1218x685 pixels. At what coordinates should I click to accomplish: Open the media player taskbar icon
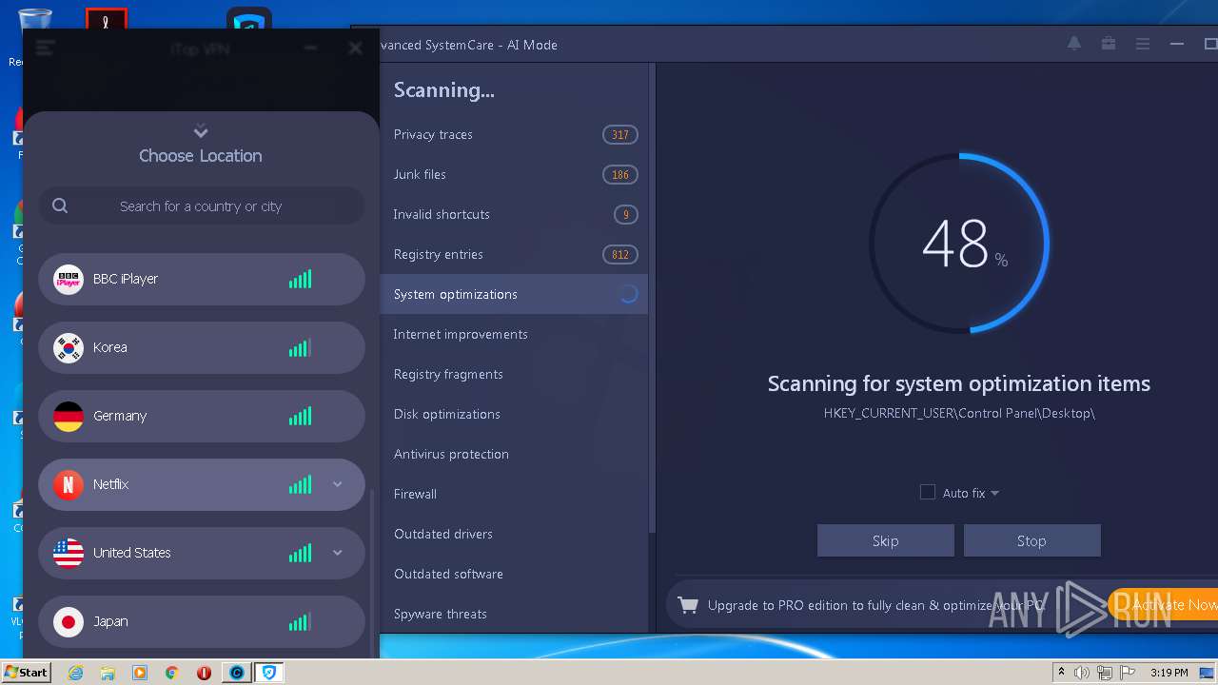point(140,673)
